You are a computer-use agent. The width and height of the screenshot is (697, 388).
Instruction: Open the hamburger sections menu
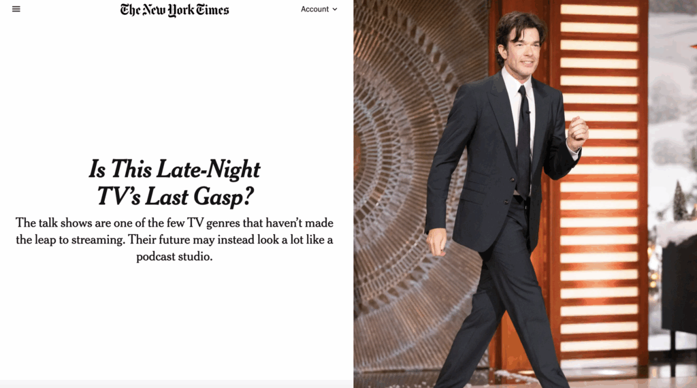click(x=16, y=9)
